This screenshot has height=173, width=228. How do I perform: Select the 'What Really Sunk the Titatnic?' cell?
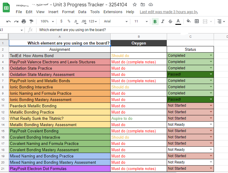click(60, 119)
